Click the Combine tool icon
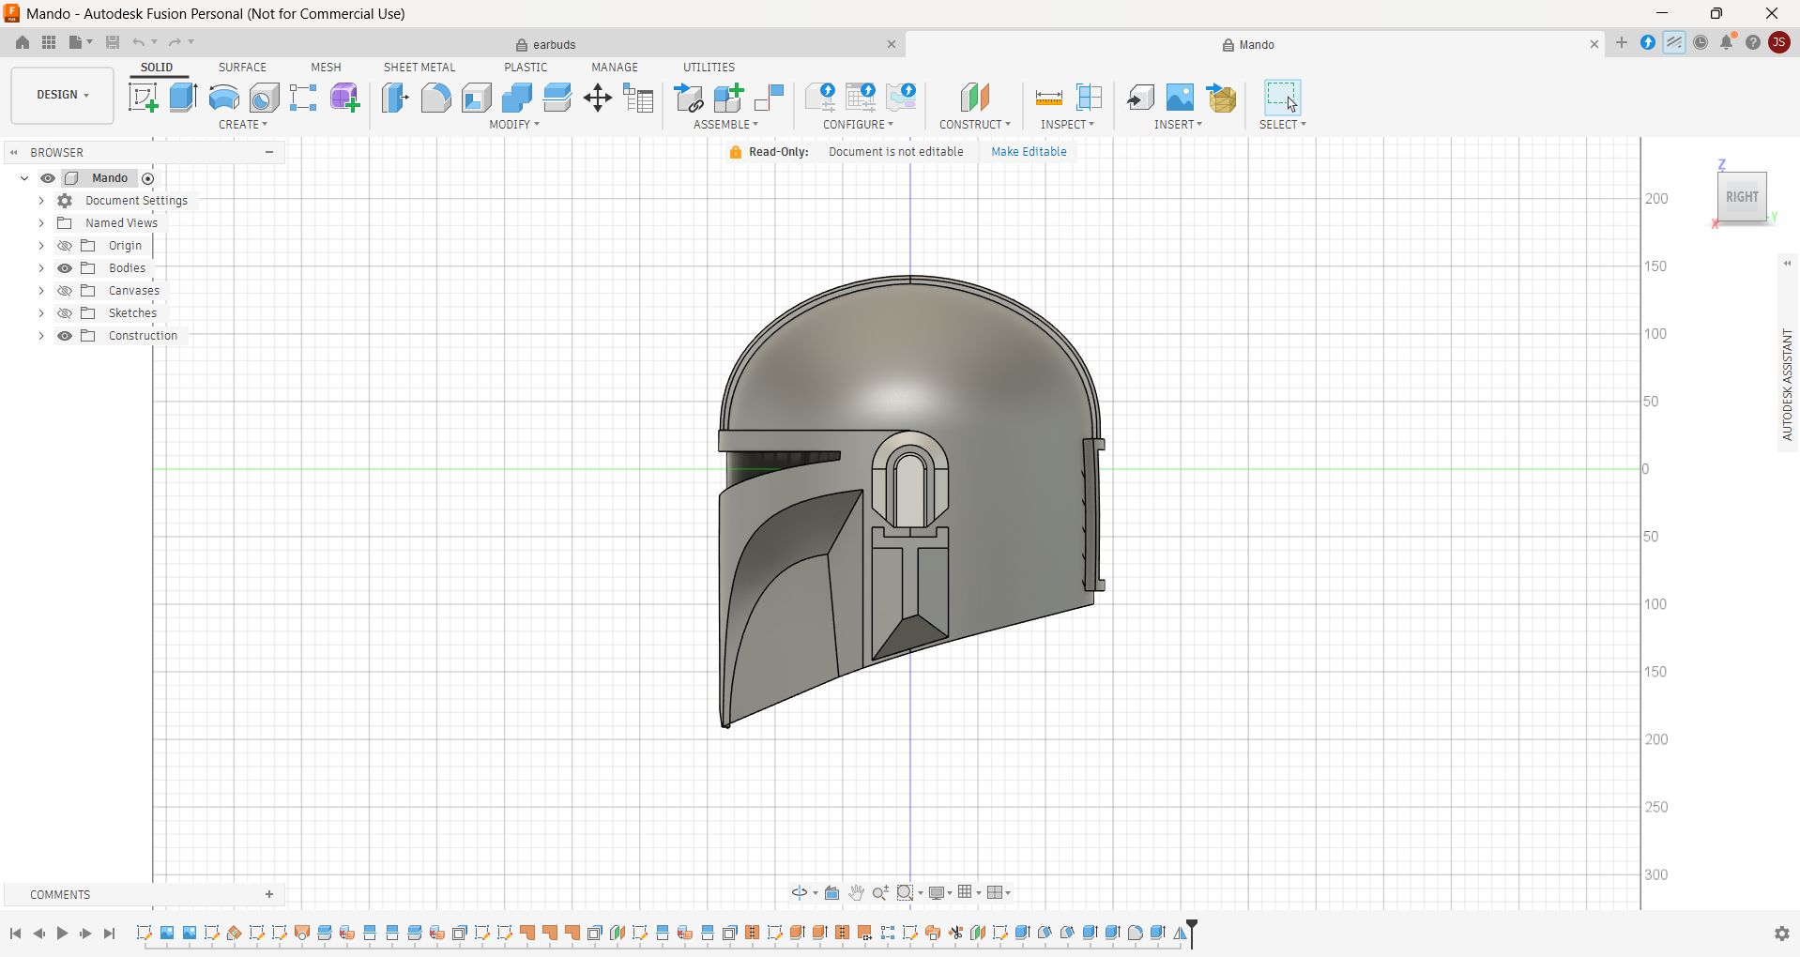1800x957 pixels. click(x=517, y=98)
